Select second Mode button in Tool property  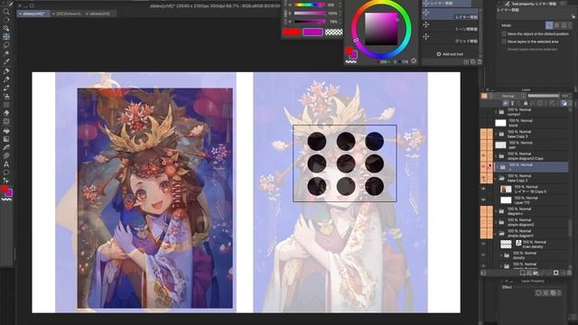(556, 25)
